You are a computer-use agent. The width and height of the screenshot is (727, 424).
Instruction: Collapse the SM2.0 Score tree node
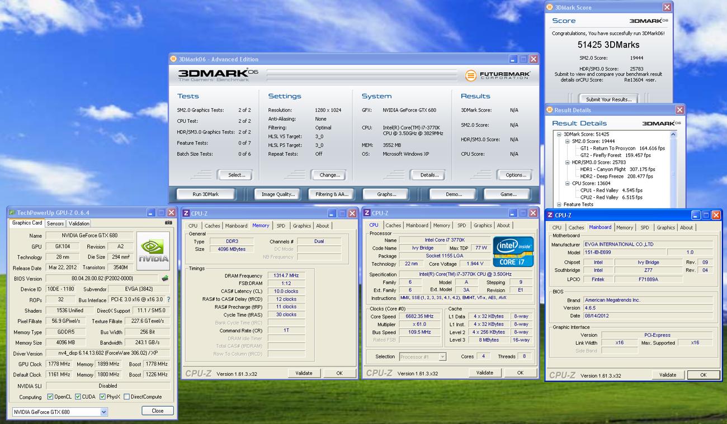tap(567, 141)
